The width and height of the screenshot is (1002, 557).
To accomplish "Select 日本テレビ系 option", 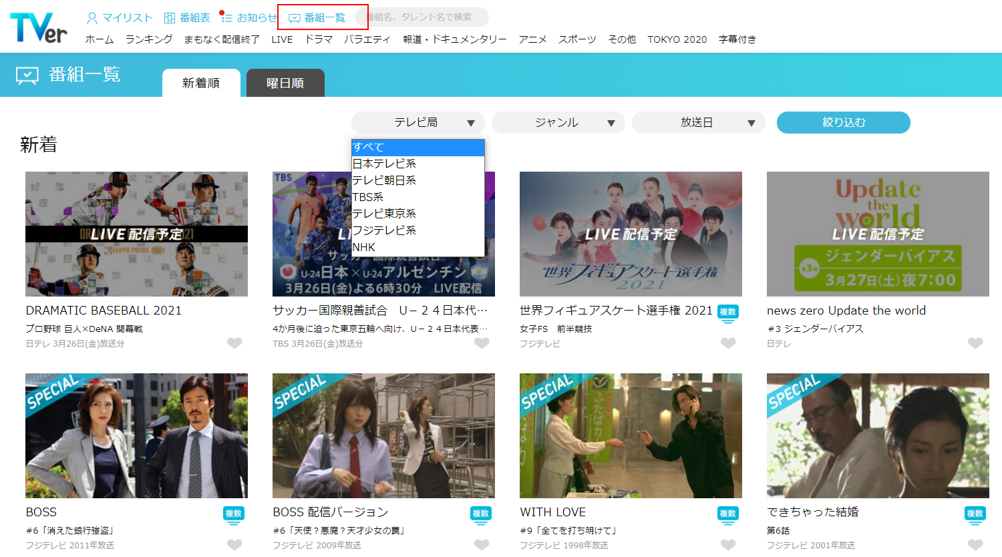I will tap(418, 164).
